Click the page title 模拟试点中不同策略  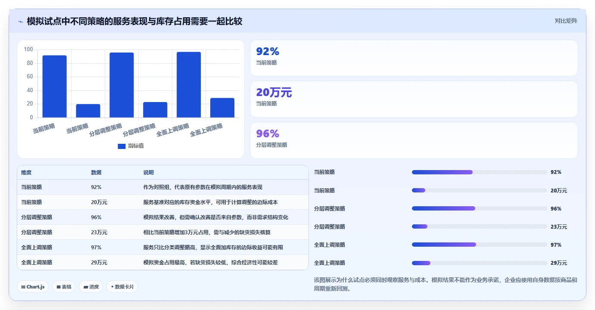[x=134, y=21]
